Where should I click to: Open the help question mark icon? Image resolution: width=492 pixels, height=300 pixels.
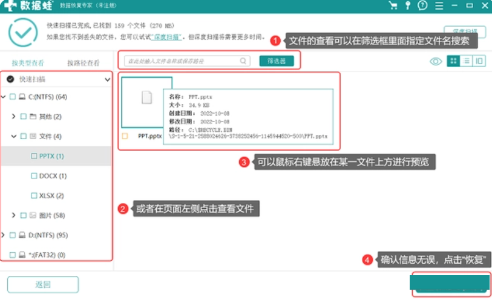tap(422, 5)
